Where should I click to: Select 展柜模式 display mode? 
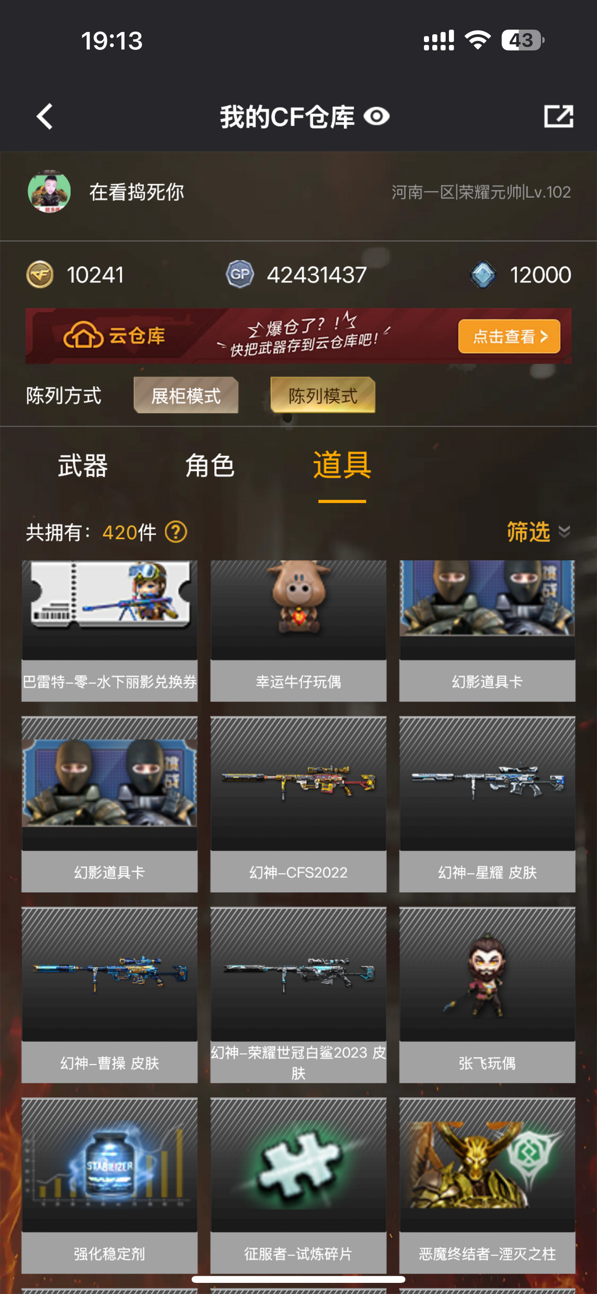[186, 395]
